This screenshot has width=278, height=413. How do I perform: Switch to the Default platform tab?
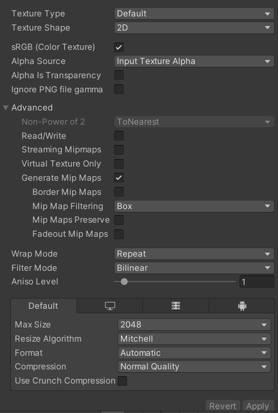[44, 306]
